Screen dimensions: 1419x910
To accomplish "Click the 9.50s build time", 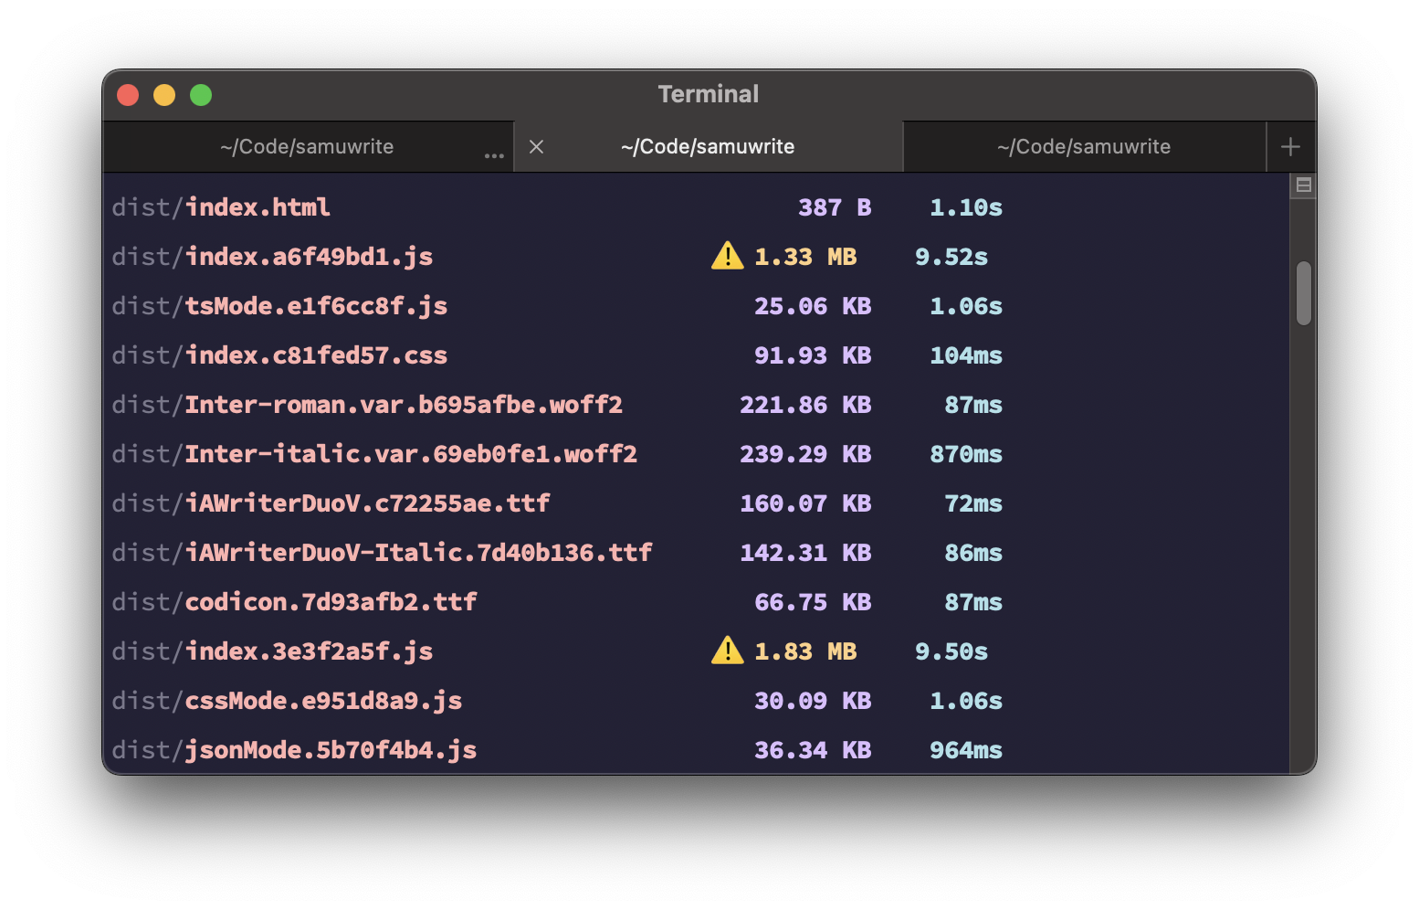I will coord(951,651).
